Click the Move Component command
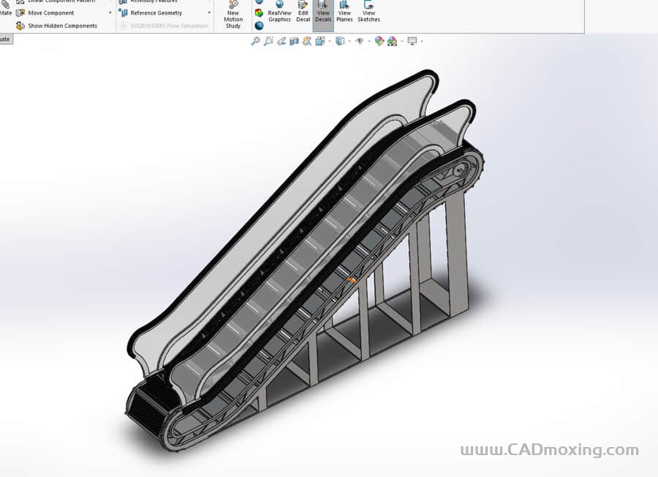Screen dimensions: 658x477 tap(50, 13)
